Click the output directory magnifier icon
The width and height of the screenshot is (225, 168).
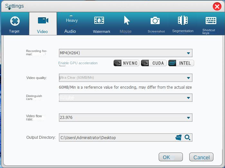tap(187, 137)
